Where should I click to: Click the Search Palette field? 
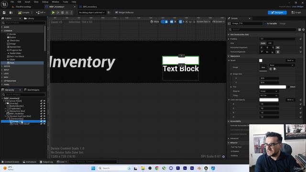coord(23,23)
